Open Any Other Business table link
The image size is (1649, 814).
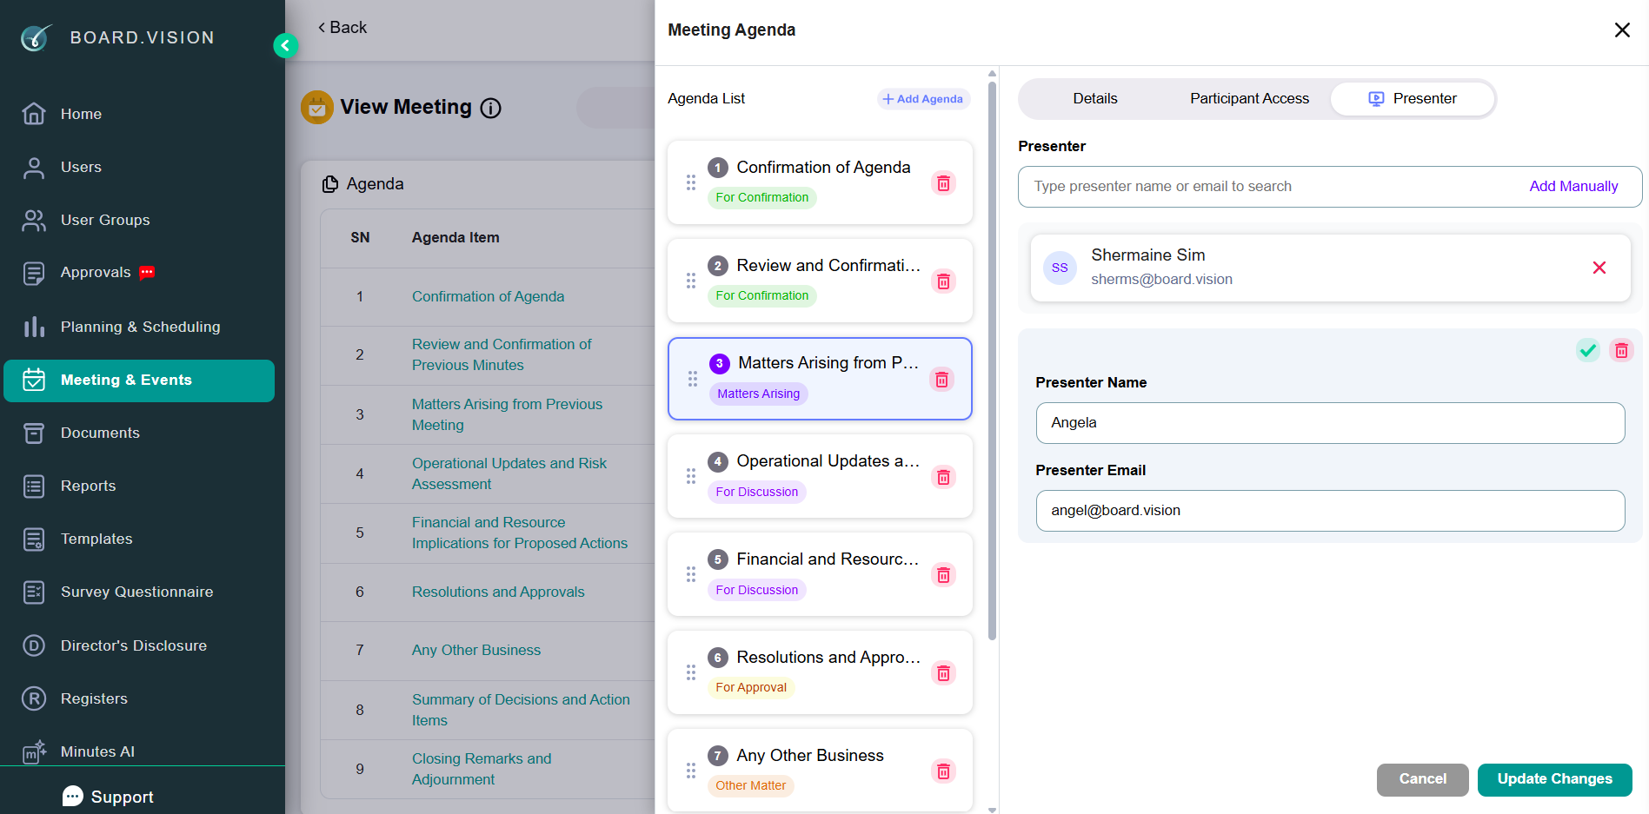coord(476,651)
